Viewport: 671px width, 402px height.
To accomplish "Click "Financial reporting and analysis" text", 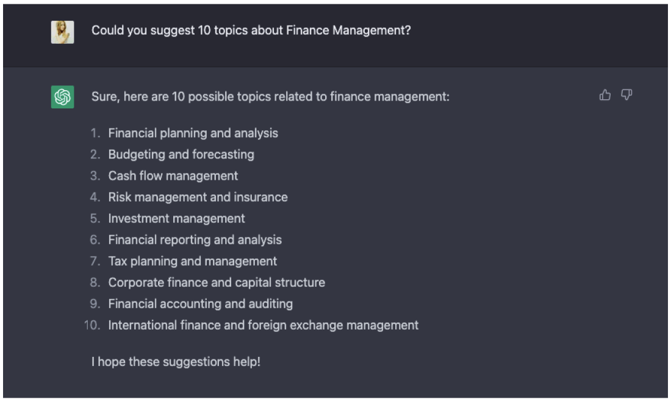I will pyautogui.click(x=195, y=240).
